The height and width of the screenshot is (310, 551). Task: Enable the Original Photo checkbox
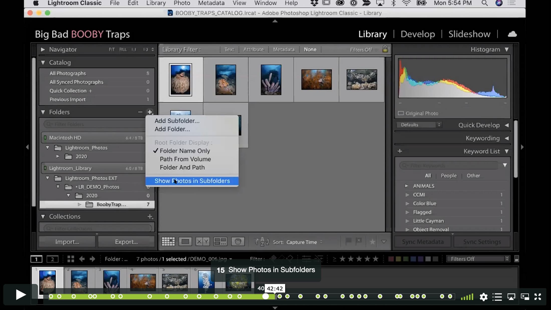pos(401,113)
